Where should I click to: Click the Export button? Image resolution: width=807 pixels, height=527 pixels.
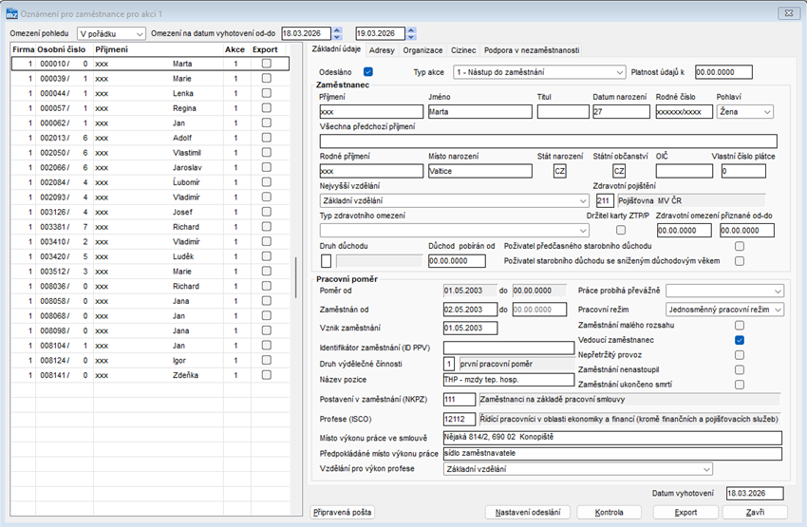(x=685, y=512)
